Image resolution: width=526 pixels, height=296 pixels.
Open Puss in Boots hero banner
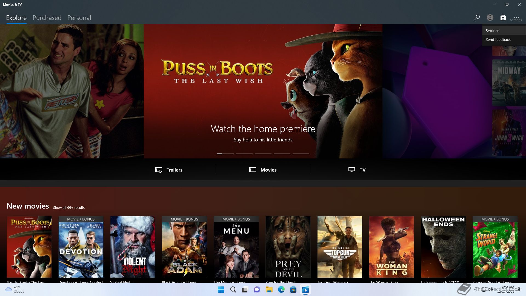tap(263, 91)
